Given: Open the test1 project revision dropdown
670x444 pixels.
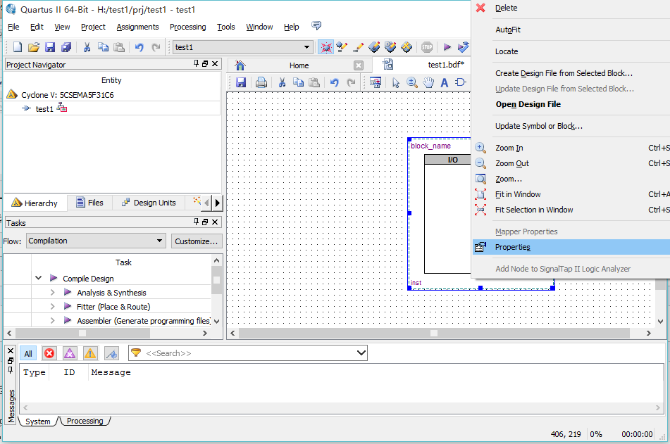Looking at the screenshot, I should tap(306, 47).
